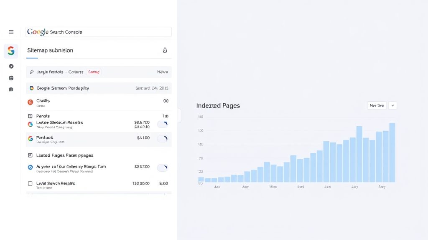Check the Lavet Search Resales checkbox
This screenshot has height=240, width=428.
[31, 184]
